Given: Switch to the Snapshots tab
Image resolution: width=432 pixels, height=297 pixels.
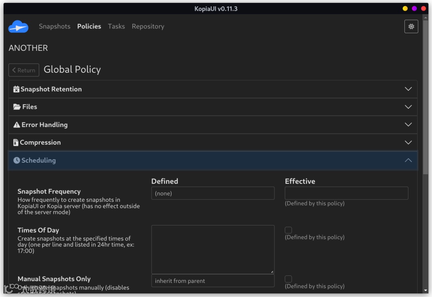Looking at the screenshot, I should click(54, 26).
